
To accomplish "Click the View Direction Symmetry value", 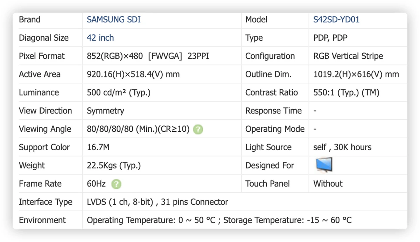I will pyautogui.click(x=105, y=111).
